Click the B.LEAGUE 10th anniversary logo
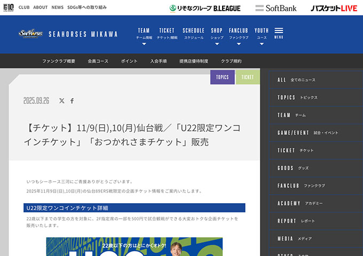Screen dimensions: 363x256 [x=9, y=7]
